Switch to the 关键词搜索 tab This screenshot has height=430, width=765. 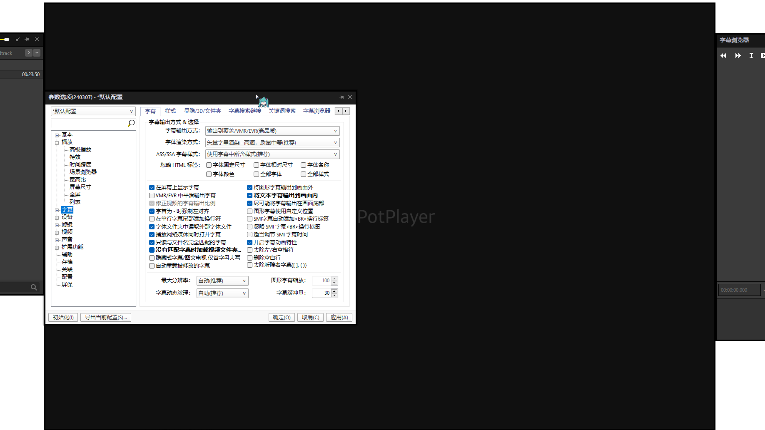coord(282,111)
